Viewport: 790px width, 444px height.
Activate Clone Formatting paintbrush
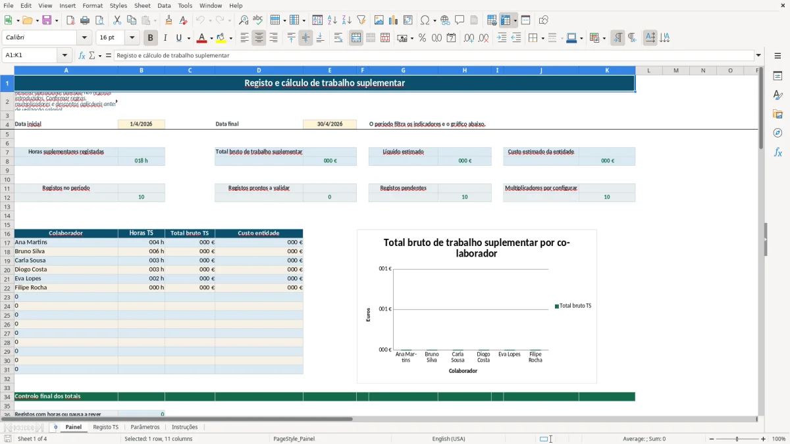click(169, 20)
